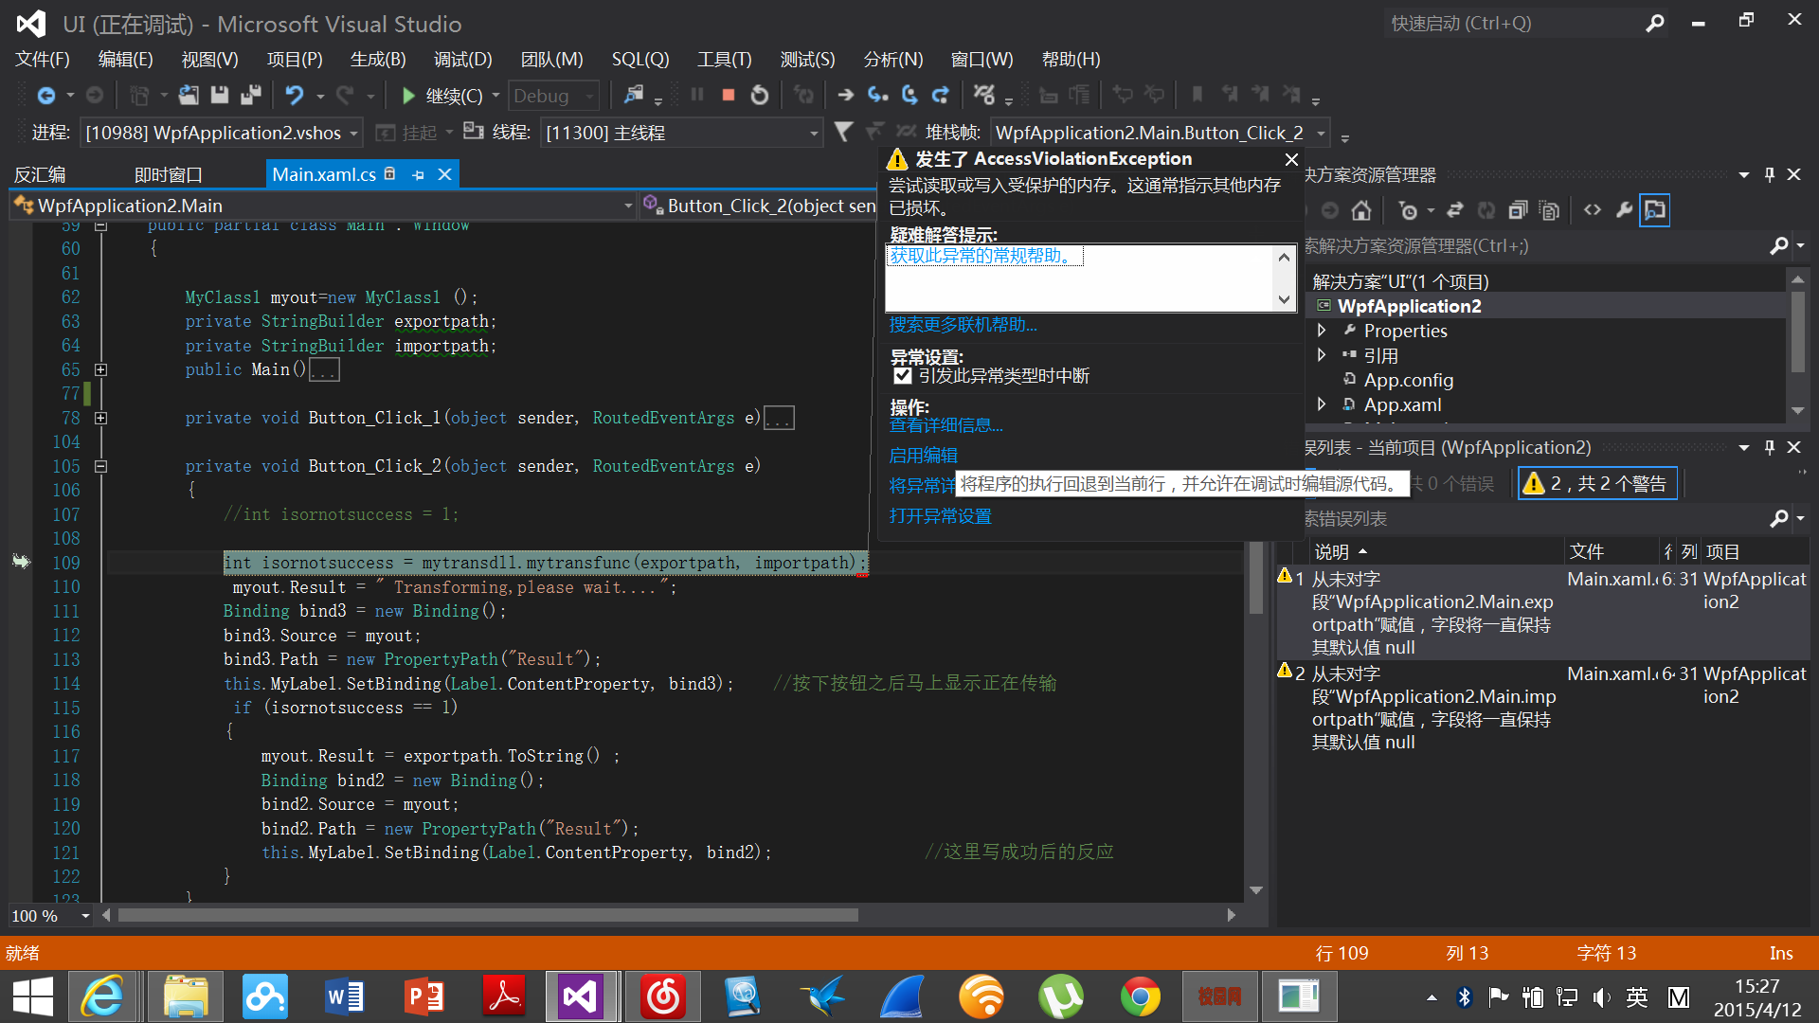Expand collapsed Button_Click_1 method
1819x1023 pixels.
(x=100, y=418)
